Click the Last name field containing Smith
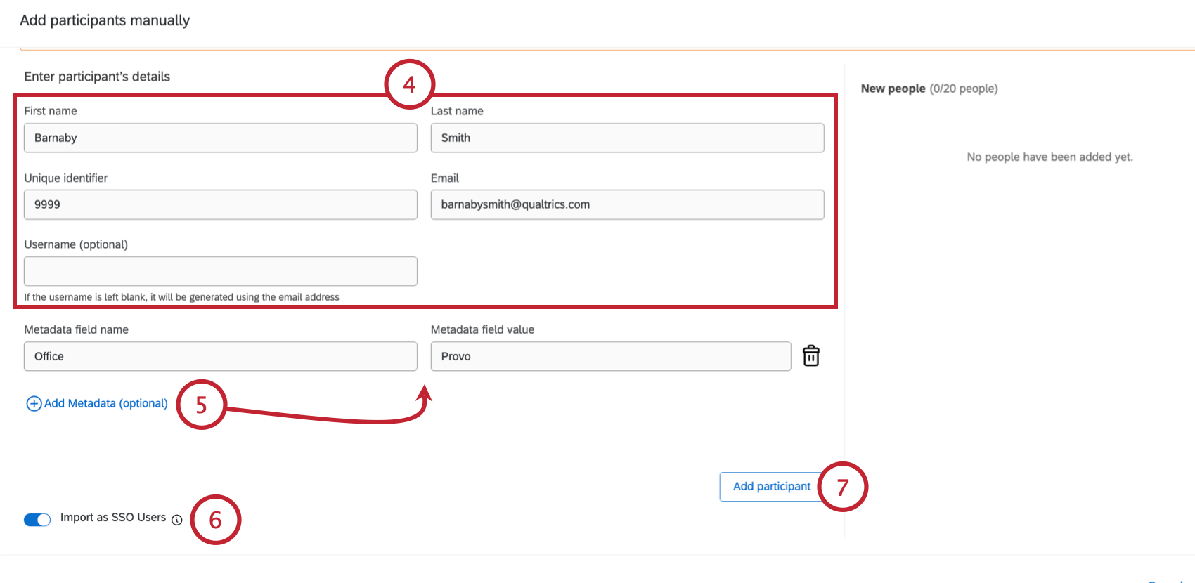The width and height of the screenshot is (1195, 583). (x=627, y=138)
